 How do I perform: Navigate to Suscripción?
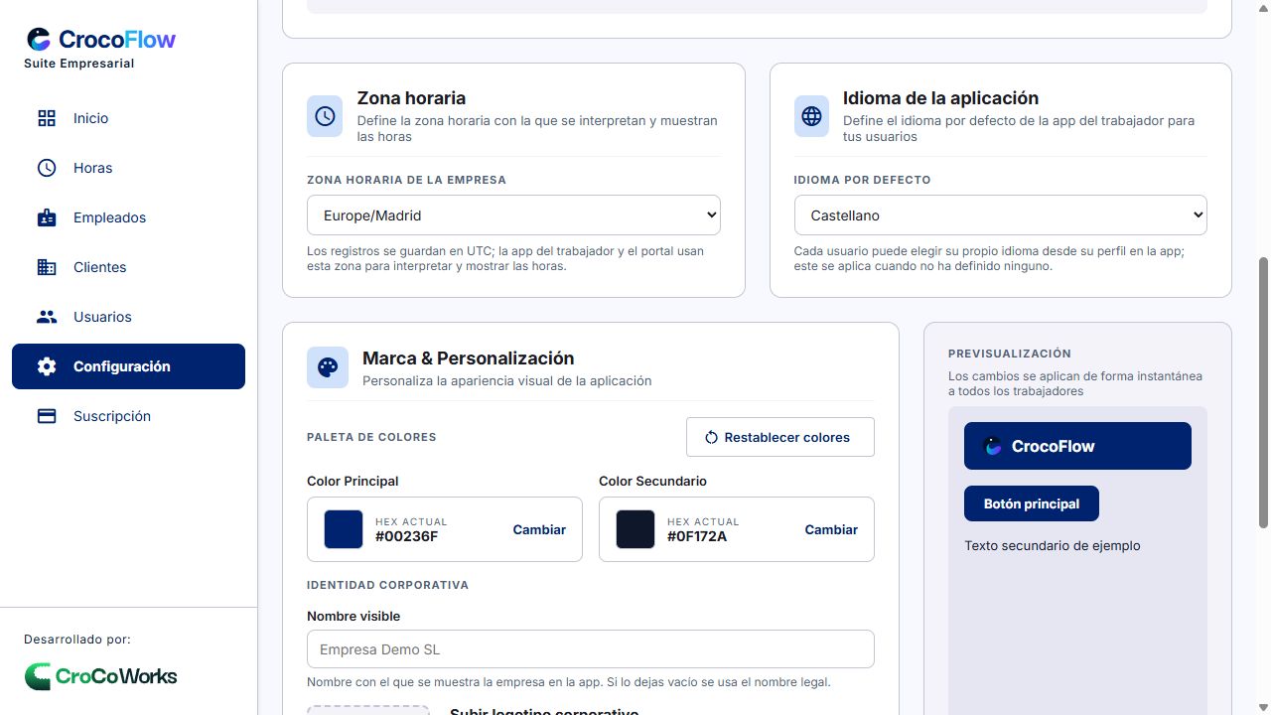pyautogui.click(x=128, y=416)
